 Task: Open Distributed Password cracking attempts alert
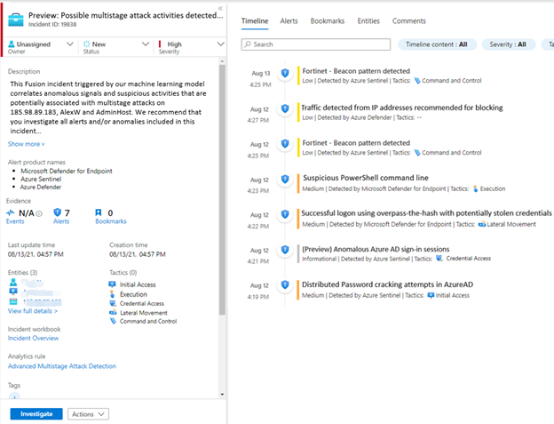pos(388,284)
